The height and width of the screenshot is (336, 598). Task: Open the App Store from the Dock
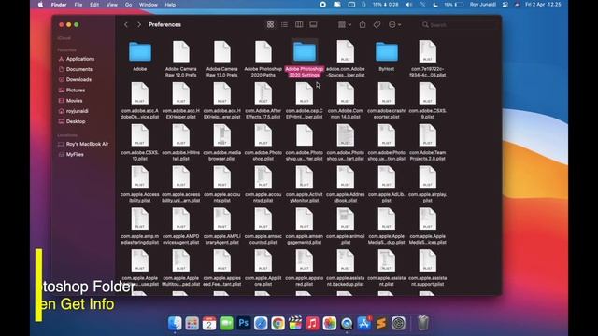363,324
